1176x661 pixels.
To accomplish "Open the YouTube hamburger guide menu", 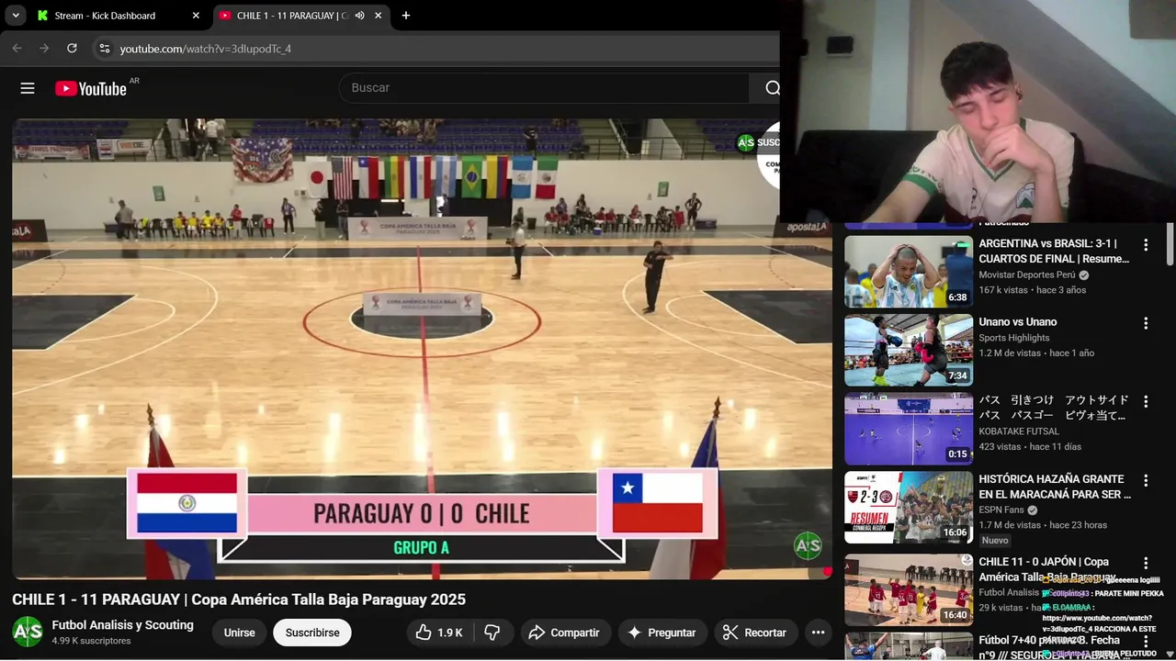I will pos(28,88).
